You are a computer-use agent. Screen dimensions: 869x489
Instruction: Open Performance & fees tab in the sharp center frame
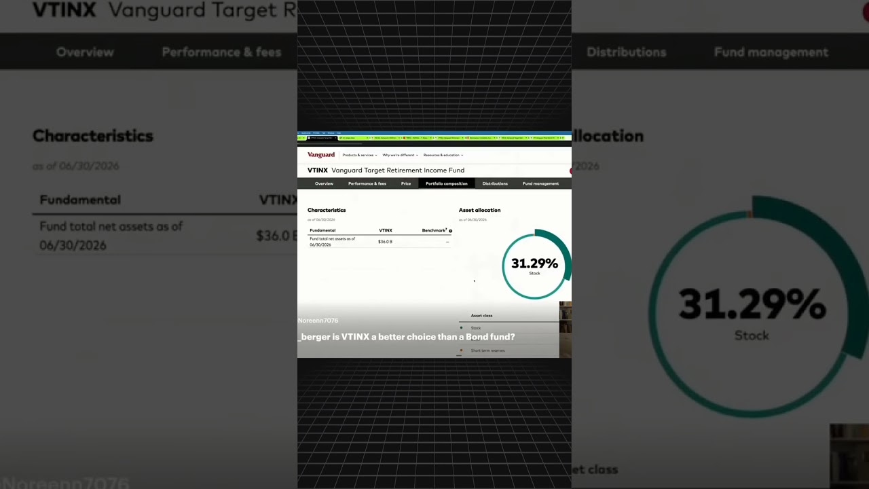coord(367,183)
